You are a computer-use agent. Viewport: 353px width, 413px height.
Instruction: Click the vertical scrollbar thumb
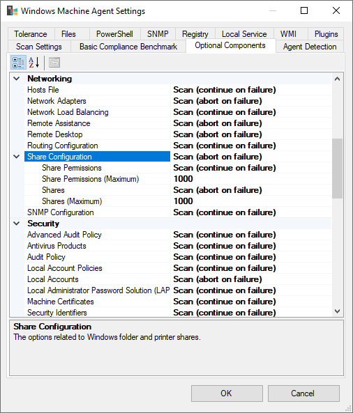coord(337,169)
